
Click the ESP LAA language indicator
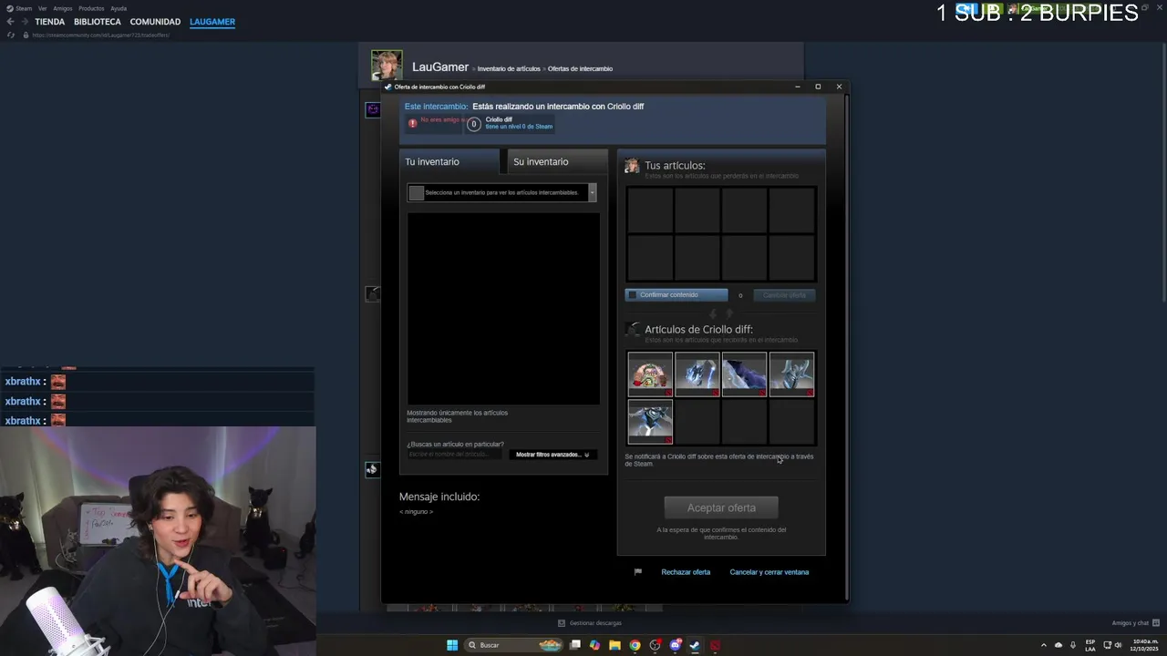point(1090,645)
